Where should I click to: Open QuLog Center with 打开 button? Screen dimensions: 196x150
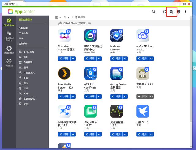point(116,97)
